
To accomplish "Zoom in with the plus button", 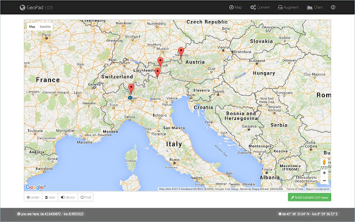I will pos(324,173).
